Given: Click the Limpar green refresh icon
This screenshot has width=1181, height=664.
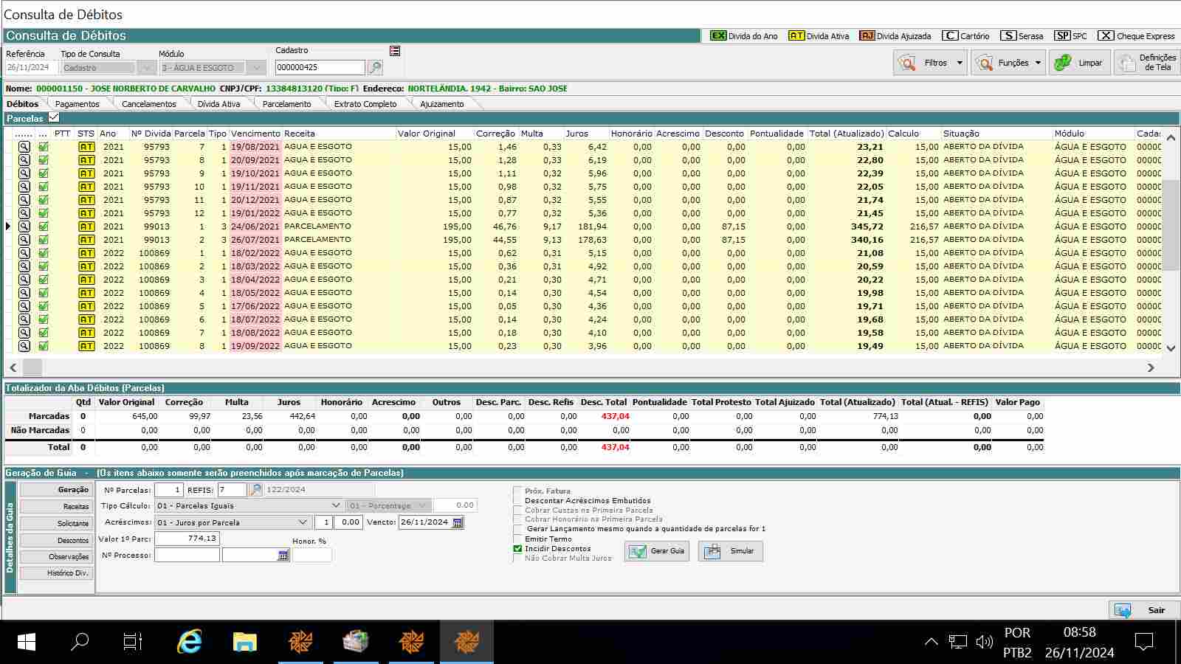Looking at the screenshot, I should [1063, 63].
